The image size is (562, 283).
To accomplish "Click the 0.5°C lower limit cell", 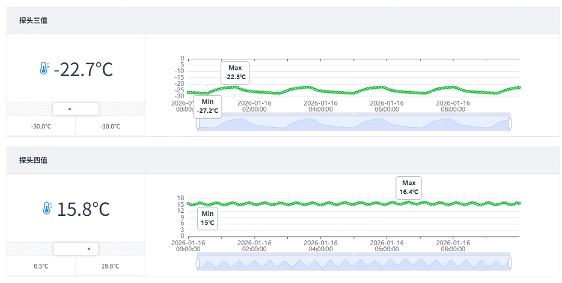I will coord(41,266).
